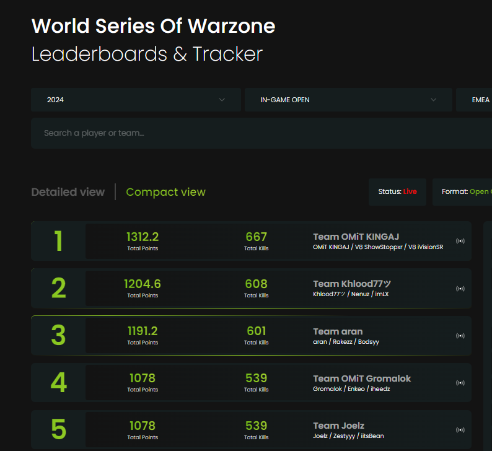492x451 pixels.
Task: Open live stream icon for Team aran
Action: [x=460, y=336]
